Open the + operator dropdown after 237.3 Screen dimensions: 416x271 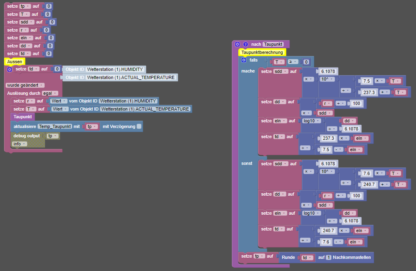[385, 92]
